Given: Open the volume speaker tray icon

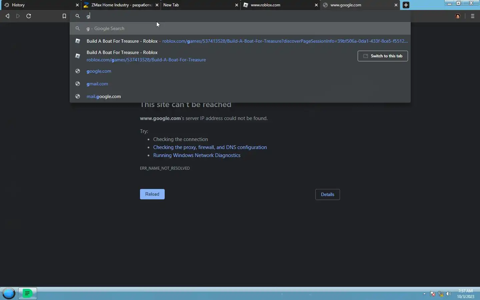Looking at the screenshot, I should click(449, 294).
